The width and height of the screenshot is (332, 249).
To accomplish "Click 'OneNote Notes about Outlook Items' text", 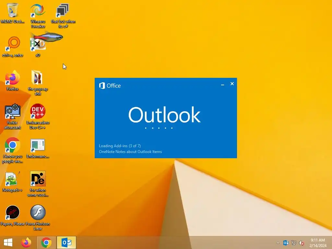I will tap(130, 152).
